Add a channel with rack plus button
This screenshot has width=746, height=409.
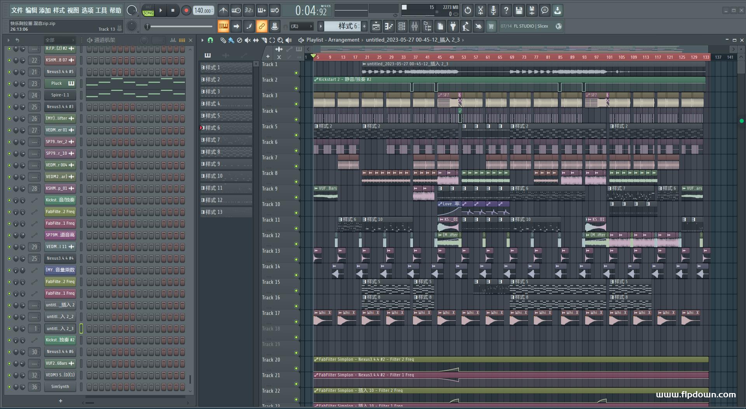click(60, 401)
